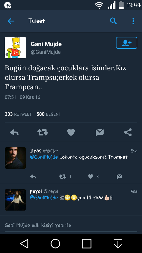Open the three-dot overflow menu
The width and height of the screenshot is (142, 253).
click(x=133, y=21)
